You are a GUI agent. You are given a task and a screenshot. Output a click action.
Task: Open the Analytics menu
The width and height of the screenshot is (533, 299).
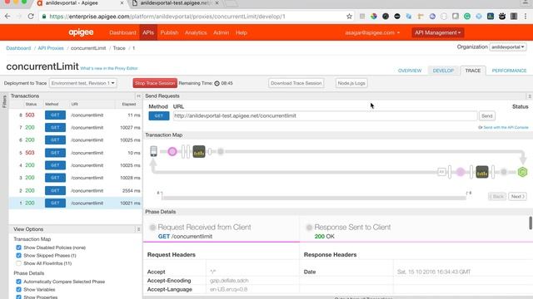(x=196, y=32)
